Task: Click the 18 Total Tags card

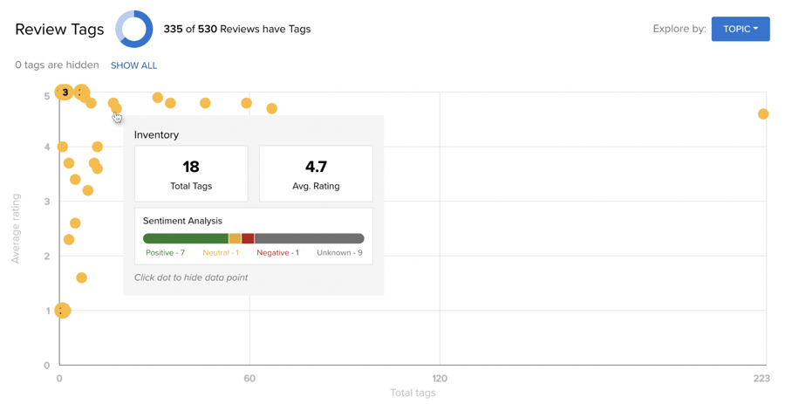Action: [x=191, y=174]
